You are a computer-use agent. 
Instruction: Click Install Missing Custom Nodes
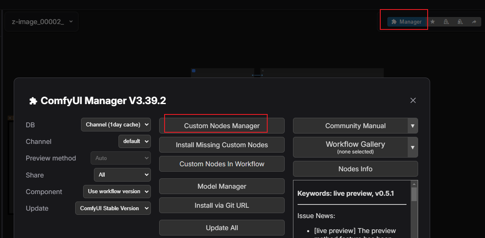pos(222,145)
